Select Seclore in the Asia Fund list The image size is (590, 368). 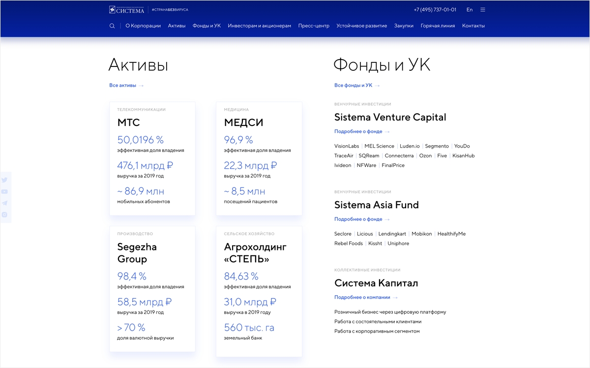click(343, 234)
